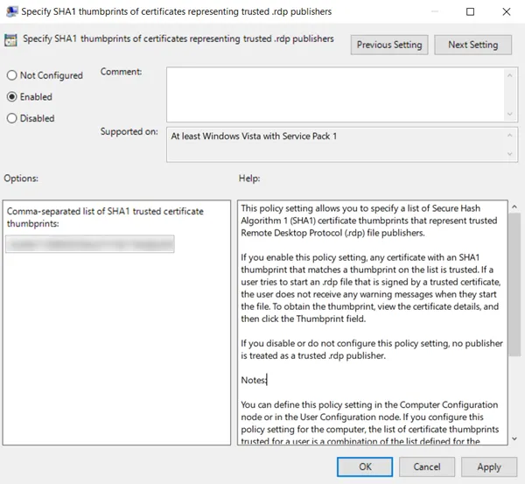This screenshot has height=484, width=525.
Task: Click the Help pane scrollbar thumb
Action: coord(514,284)
